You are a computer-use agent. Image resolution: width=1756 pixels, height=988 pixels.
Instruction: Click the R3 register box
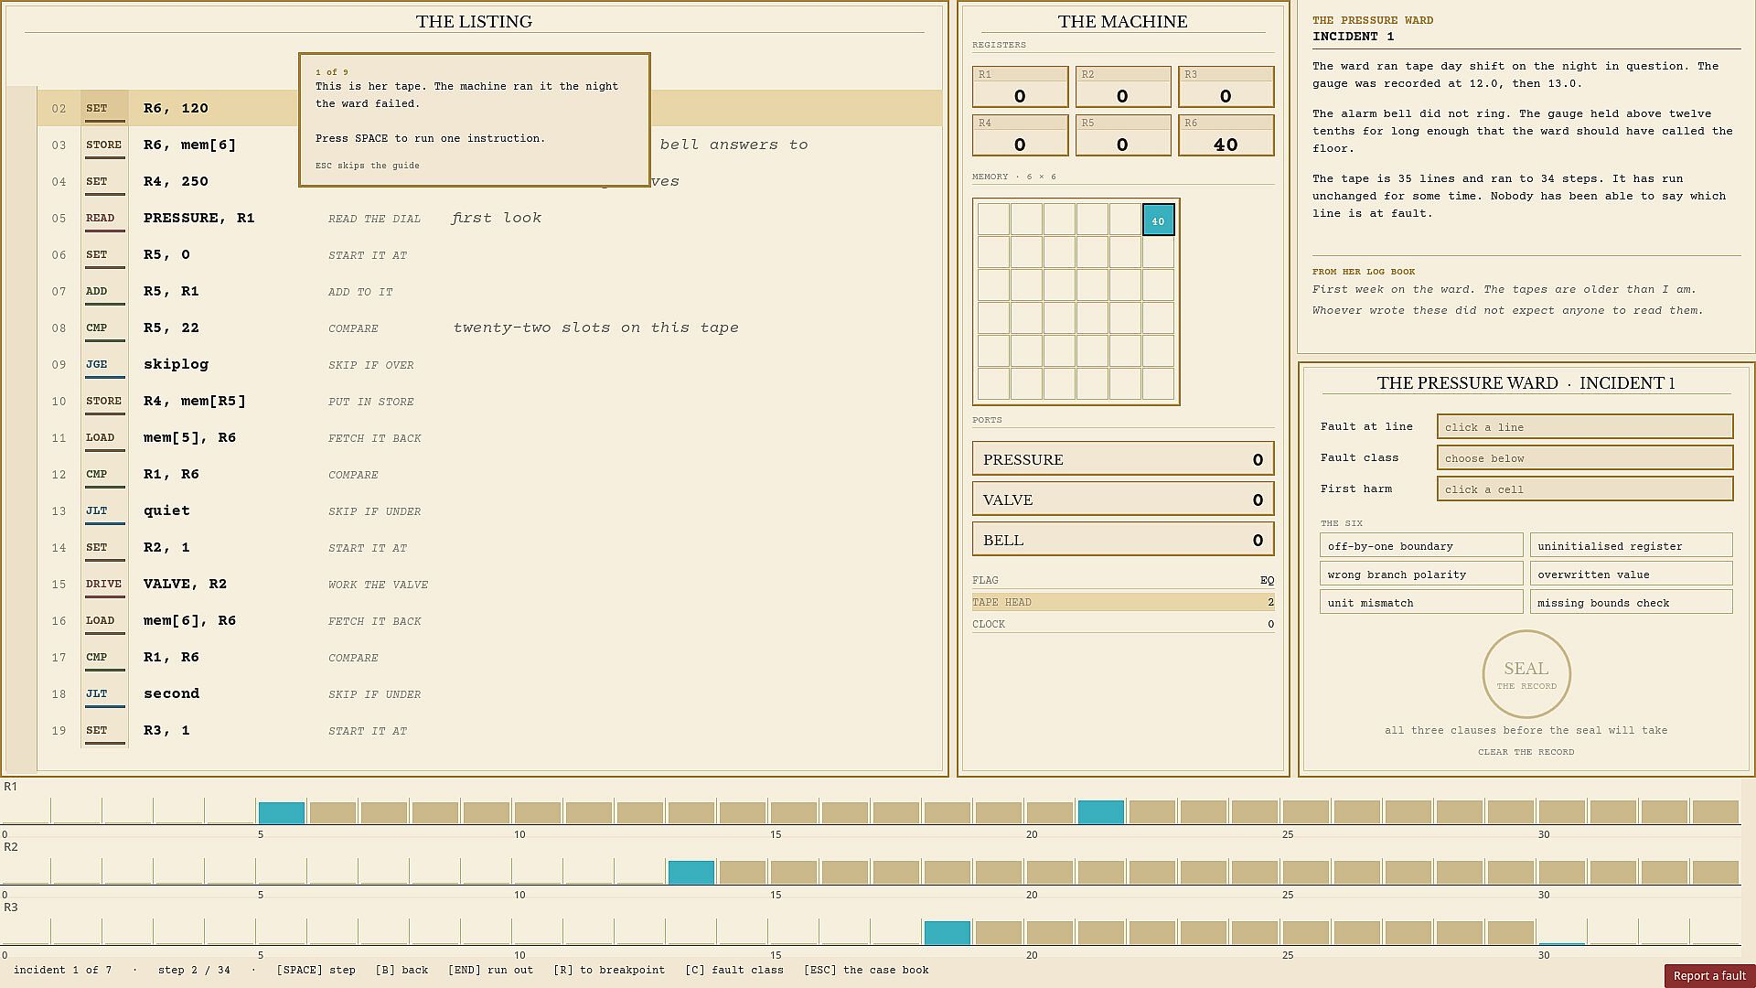(1226, 86)
